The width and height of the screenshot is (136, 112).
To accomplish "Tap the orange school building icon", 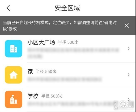I will point(14,99).
